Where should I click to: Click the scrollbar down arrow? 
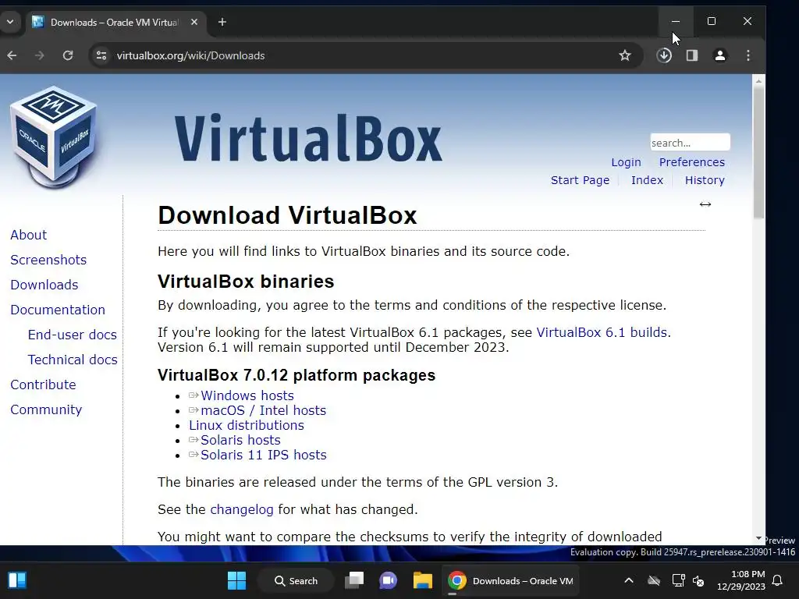pos(758,538)
